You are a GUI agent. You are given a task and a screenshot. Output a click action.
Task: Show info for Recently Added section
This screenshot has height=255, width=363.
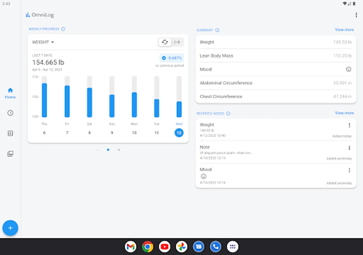click(228, 113)
